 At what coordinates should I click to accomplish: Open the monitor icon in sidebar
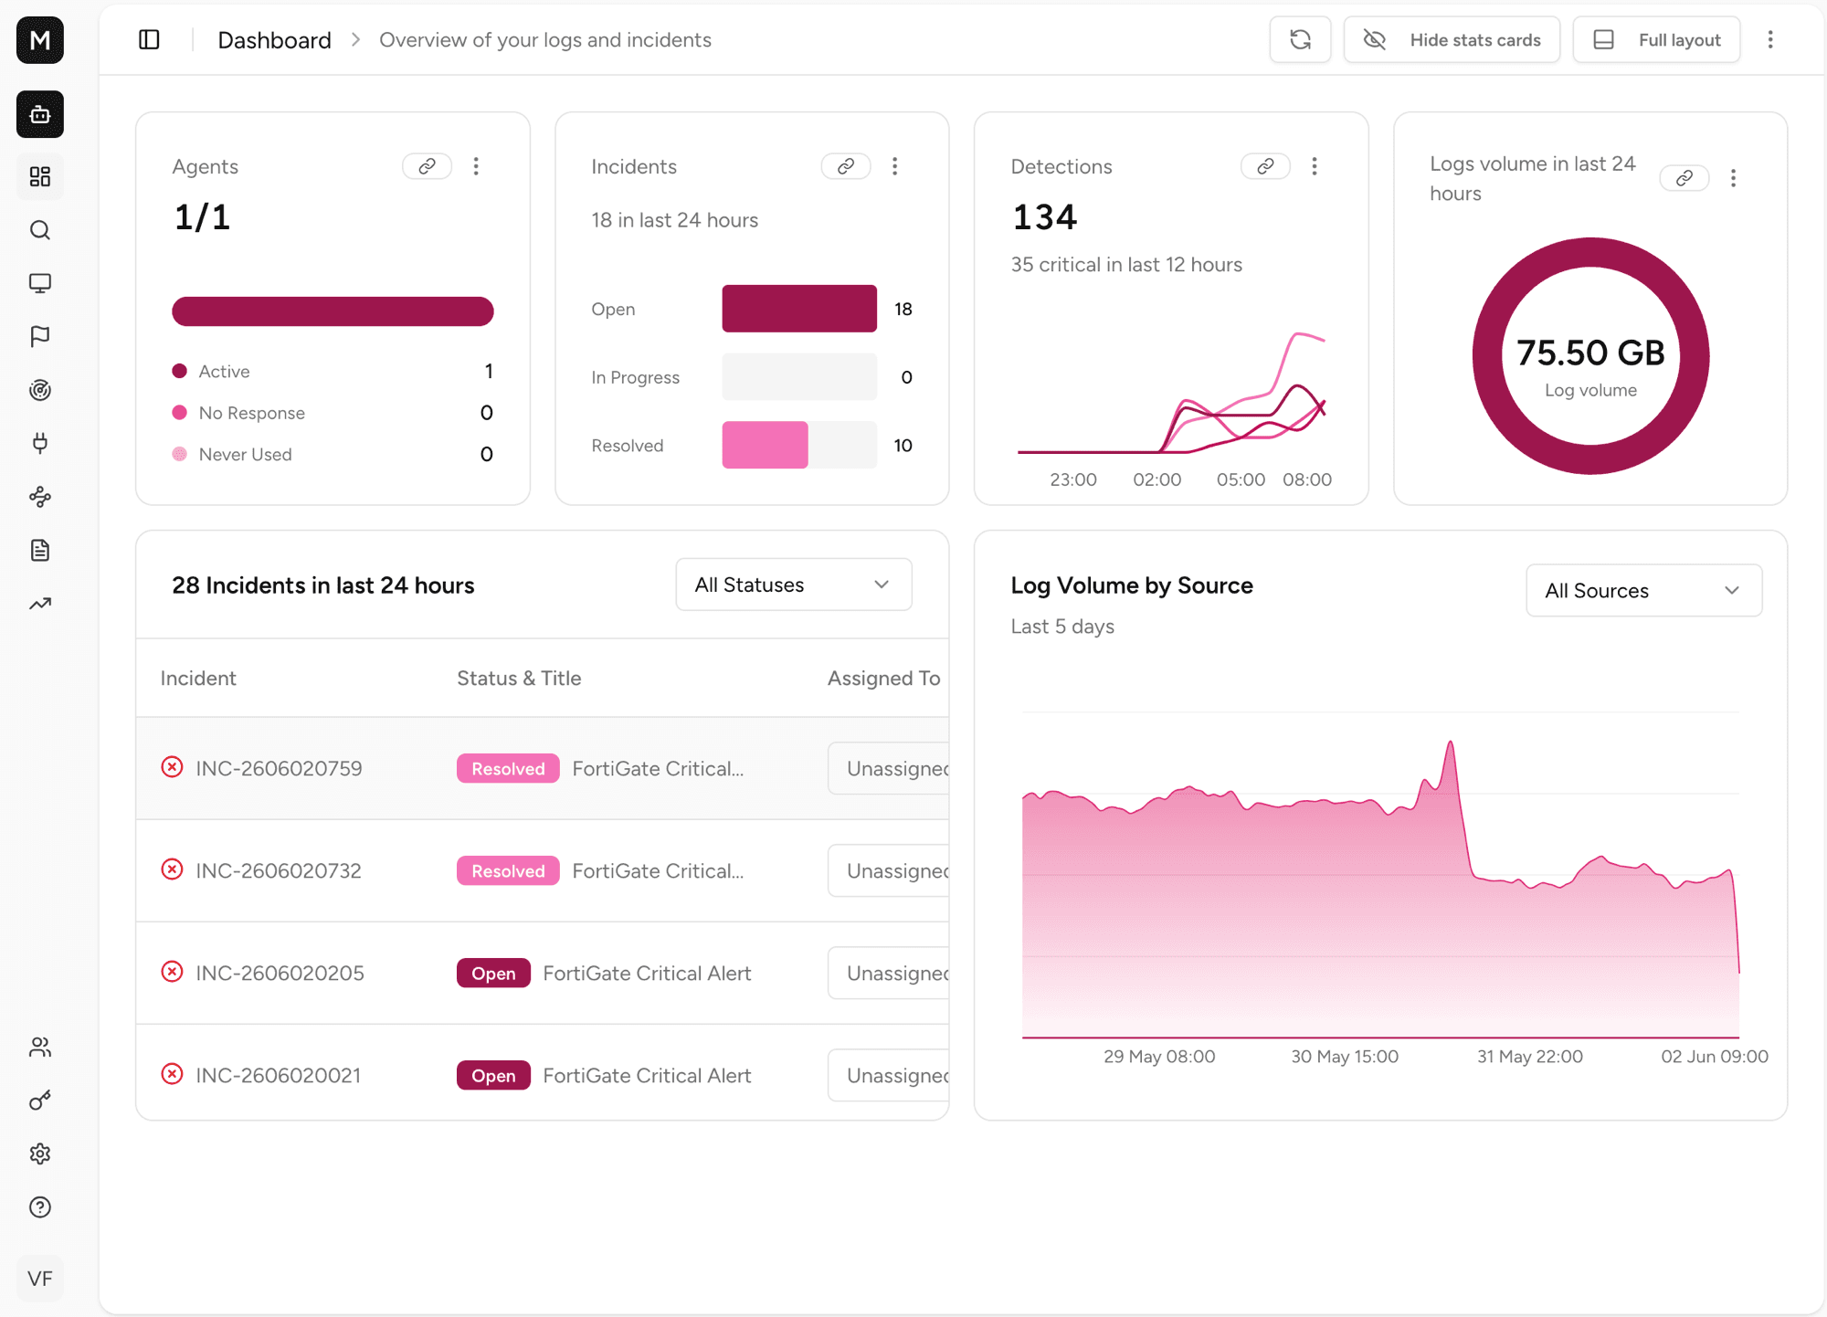click(40, 283)
